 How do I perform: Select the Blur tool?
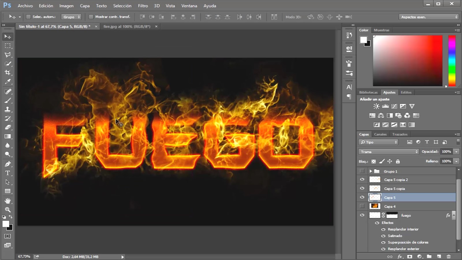click(x=8, y=145)
